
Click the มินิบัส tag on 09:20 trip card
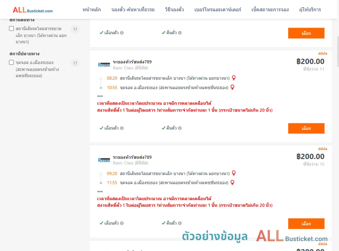pos(323,149)
